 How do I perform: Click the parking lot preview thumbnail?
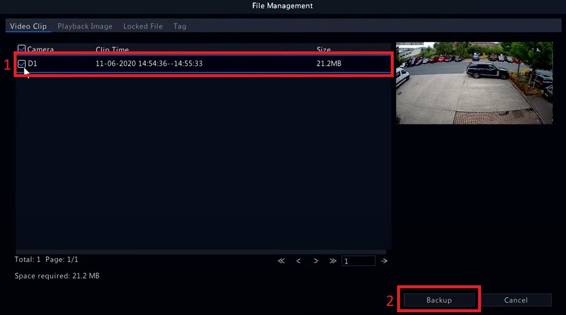pyautogui.click(x=474, y=83)
